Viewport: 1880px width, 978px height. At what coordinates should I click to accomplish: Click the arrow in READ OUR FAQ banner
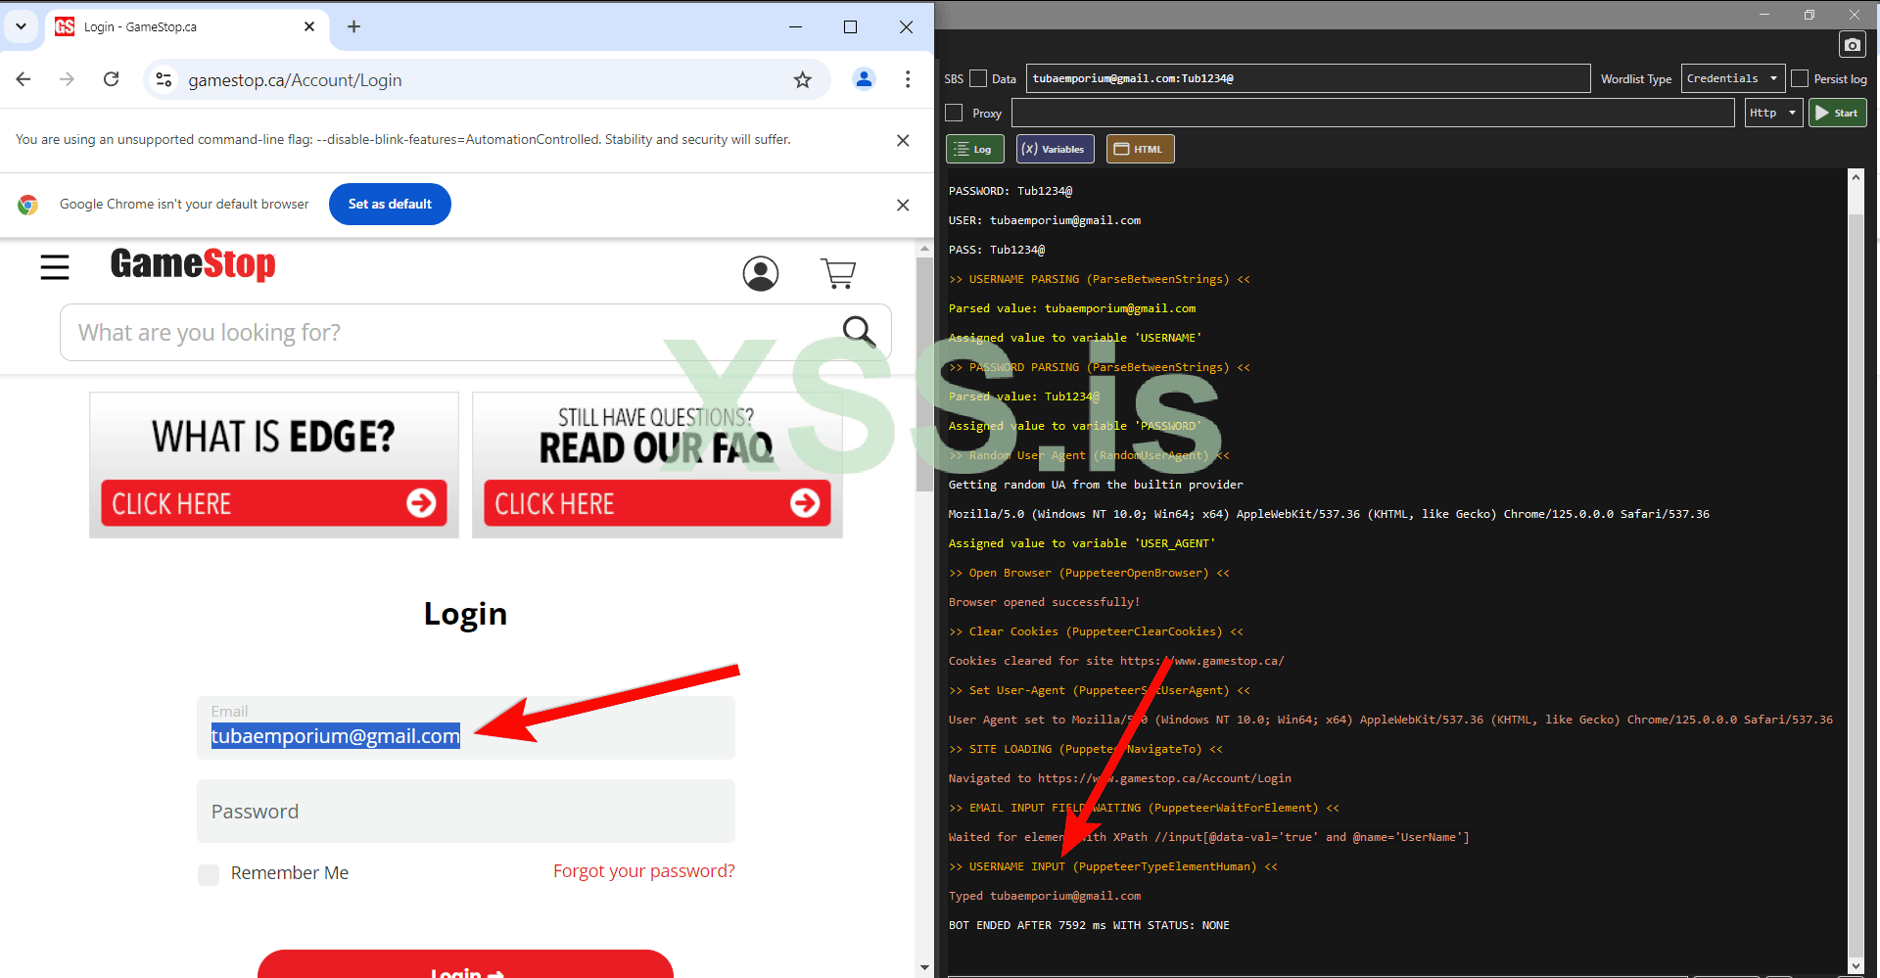click(805, 503)
